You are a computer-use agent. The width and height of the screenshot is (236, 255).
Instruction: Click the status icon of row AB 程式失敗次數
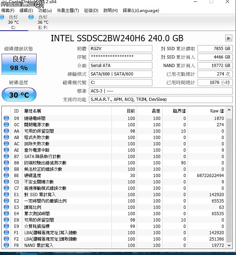6,137
